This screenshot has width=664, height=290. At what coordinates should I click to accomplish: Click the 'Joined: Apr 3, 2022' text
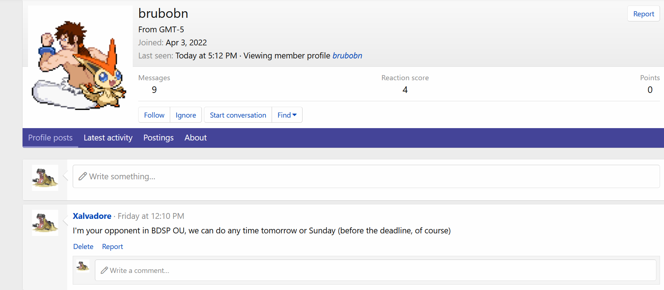click(x=172, y=42)
